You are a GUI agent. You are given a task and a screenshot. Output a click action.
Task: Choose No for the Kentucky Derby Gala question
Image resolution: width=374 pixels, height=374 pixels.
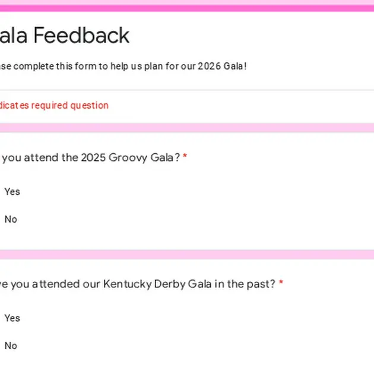[11, 346]
